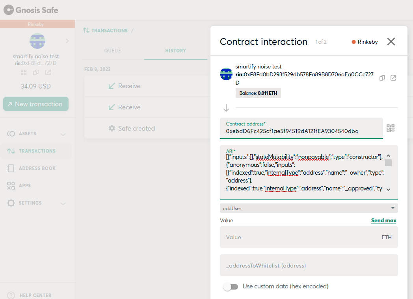The image size is (413, 299).
Task: Expand the Assets chevron
Action: tap(63, 135)
